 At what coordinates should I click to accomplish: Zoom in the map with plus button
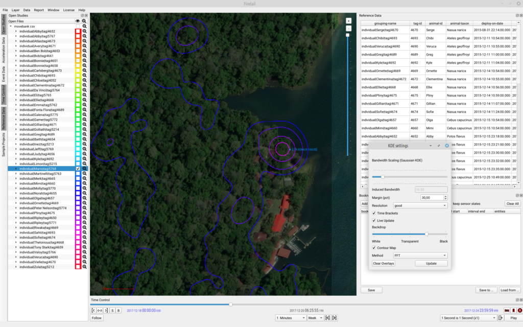pos(348,21)
